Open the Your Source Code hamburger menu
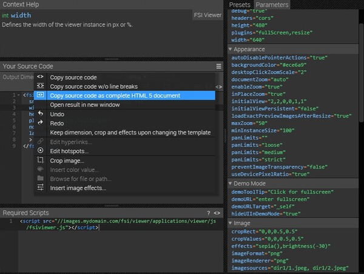 [219, 66]
